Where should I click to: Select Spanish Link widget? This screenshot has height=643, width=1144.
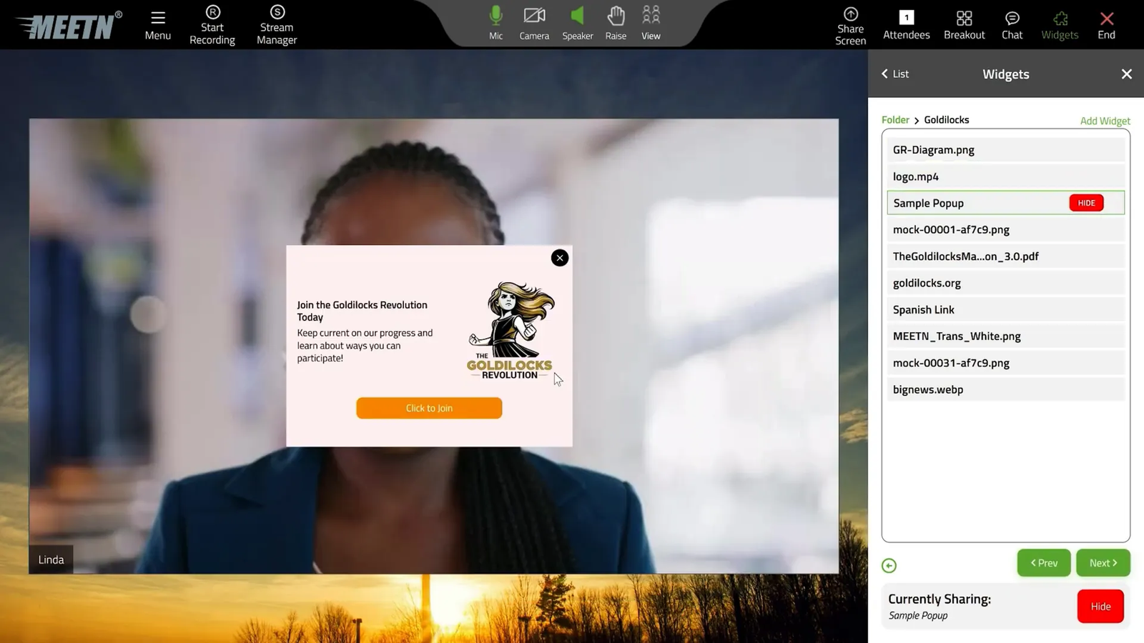[x=1005, y=309]
